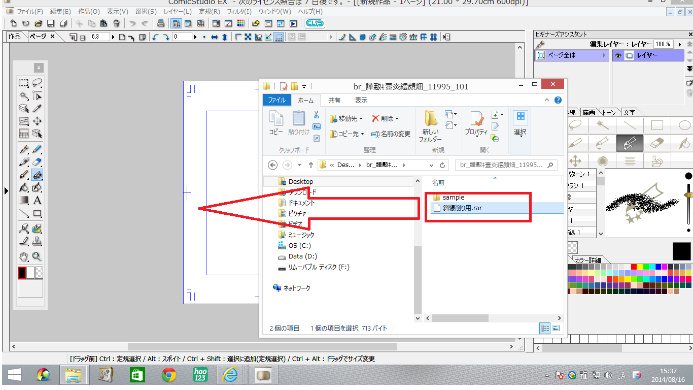Select the highlighted pattern brush tool
The image size is (693, 390).
[37, 175]
